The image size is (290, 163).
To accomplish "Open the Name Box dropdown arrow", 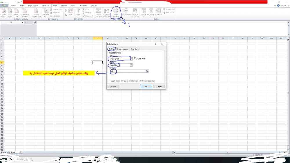I will point(23,23).
